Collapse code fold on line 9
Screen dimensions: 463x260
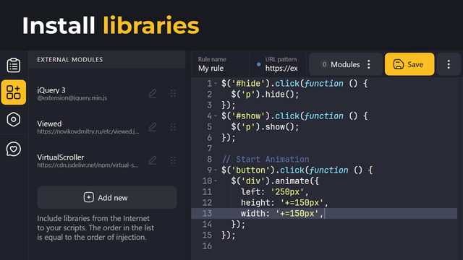216,170
